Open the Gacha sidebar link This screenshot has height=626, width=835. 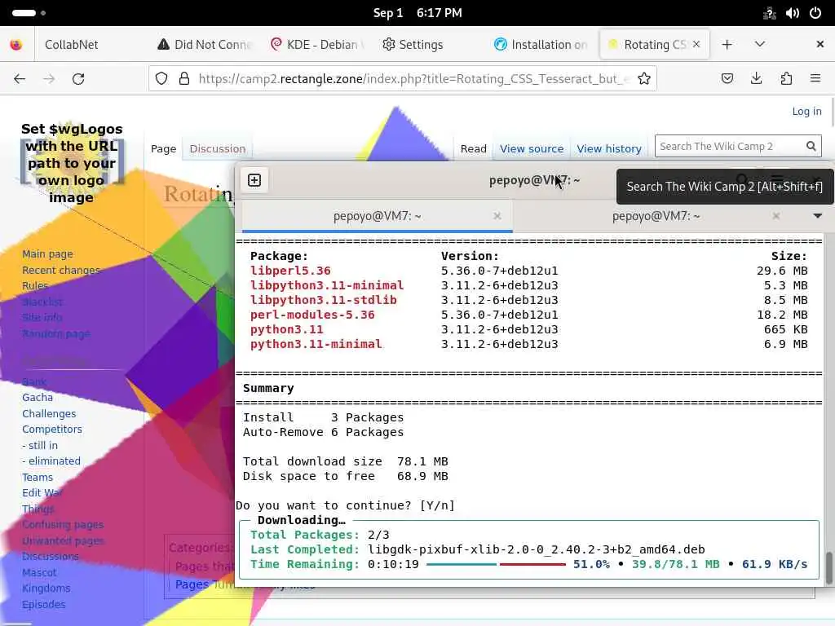(38, 397)
